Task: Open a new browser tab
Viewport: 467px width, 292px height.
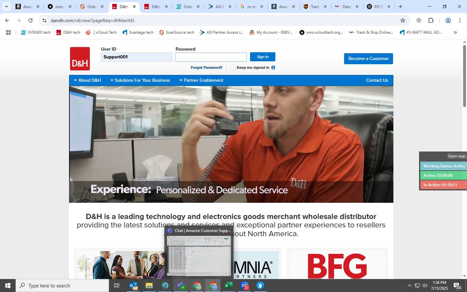Action: click(x=401, y=6)
